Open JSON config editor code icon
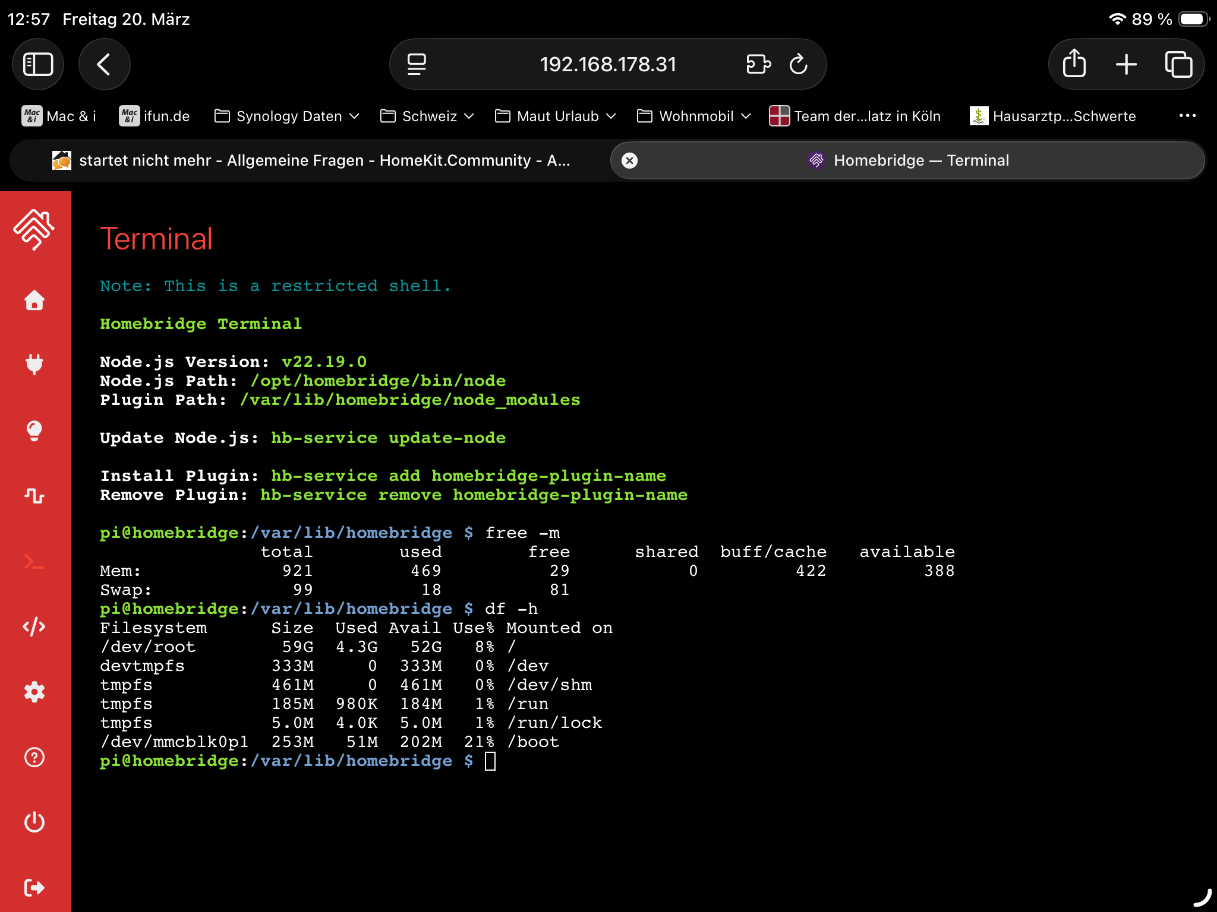 pos(34,626)
